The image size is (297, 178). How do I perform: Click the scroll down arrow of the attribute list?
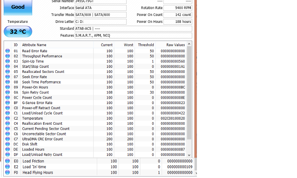[189, 155]
